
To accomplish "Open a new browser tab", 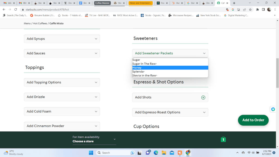I will click(234, 3).
